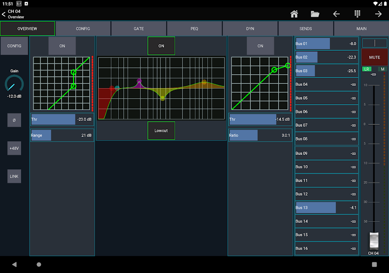Switch to the OVERVIEW tab
This screenshot has width=389, height=273.
(27, 29)
